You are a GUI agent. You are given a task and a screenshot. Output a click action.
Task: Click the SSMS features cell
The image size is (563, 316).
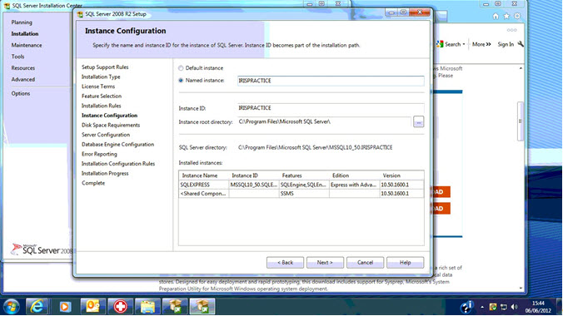[x=304, y=194]
